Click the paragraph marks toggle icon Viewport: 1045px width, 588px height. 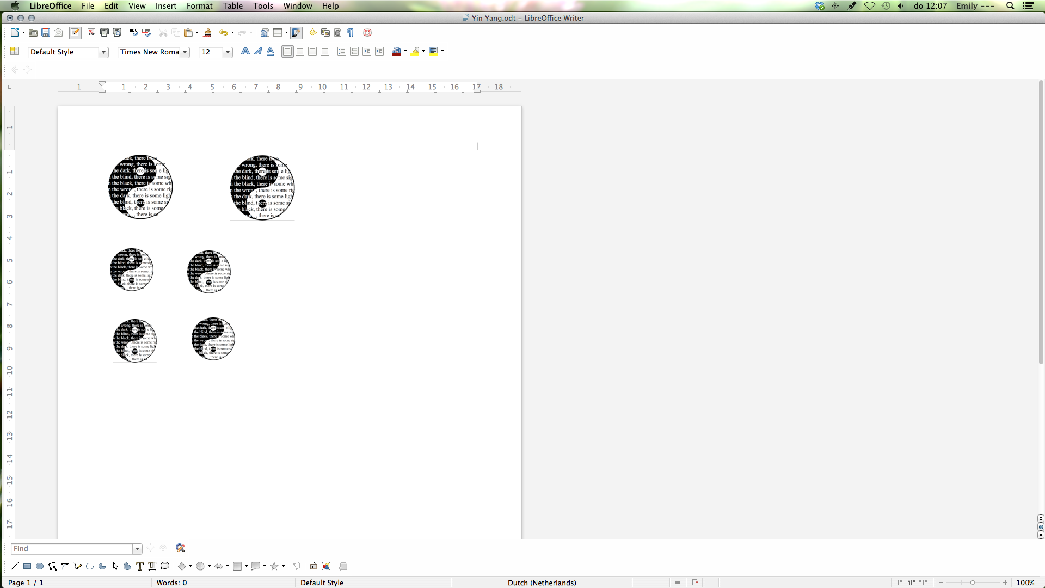click(351, 32)
